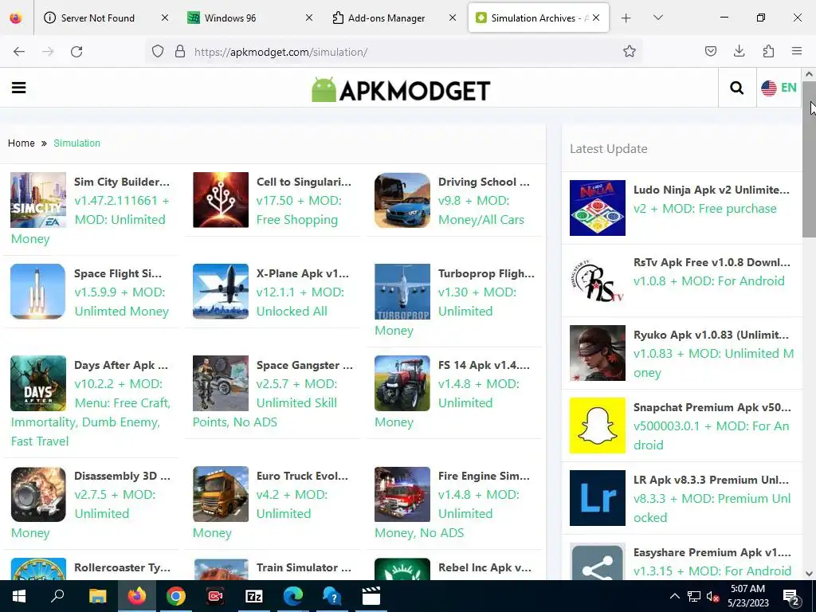Open X-Plane Apk listing

tap(302, 273)
